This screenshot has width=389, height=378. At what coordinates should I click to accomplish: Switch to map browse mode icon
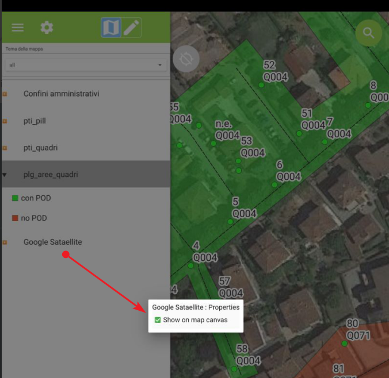111,28
